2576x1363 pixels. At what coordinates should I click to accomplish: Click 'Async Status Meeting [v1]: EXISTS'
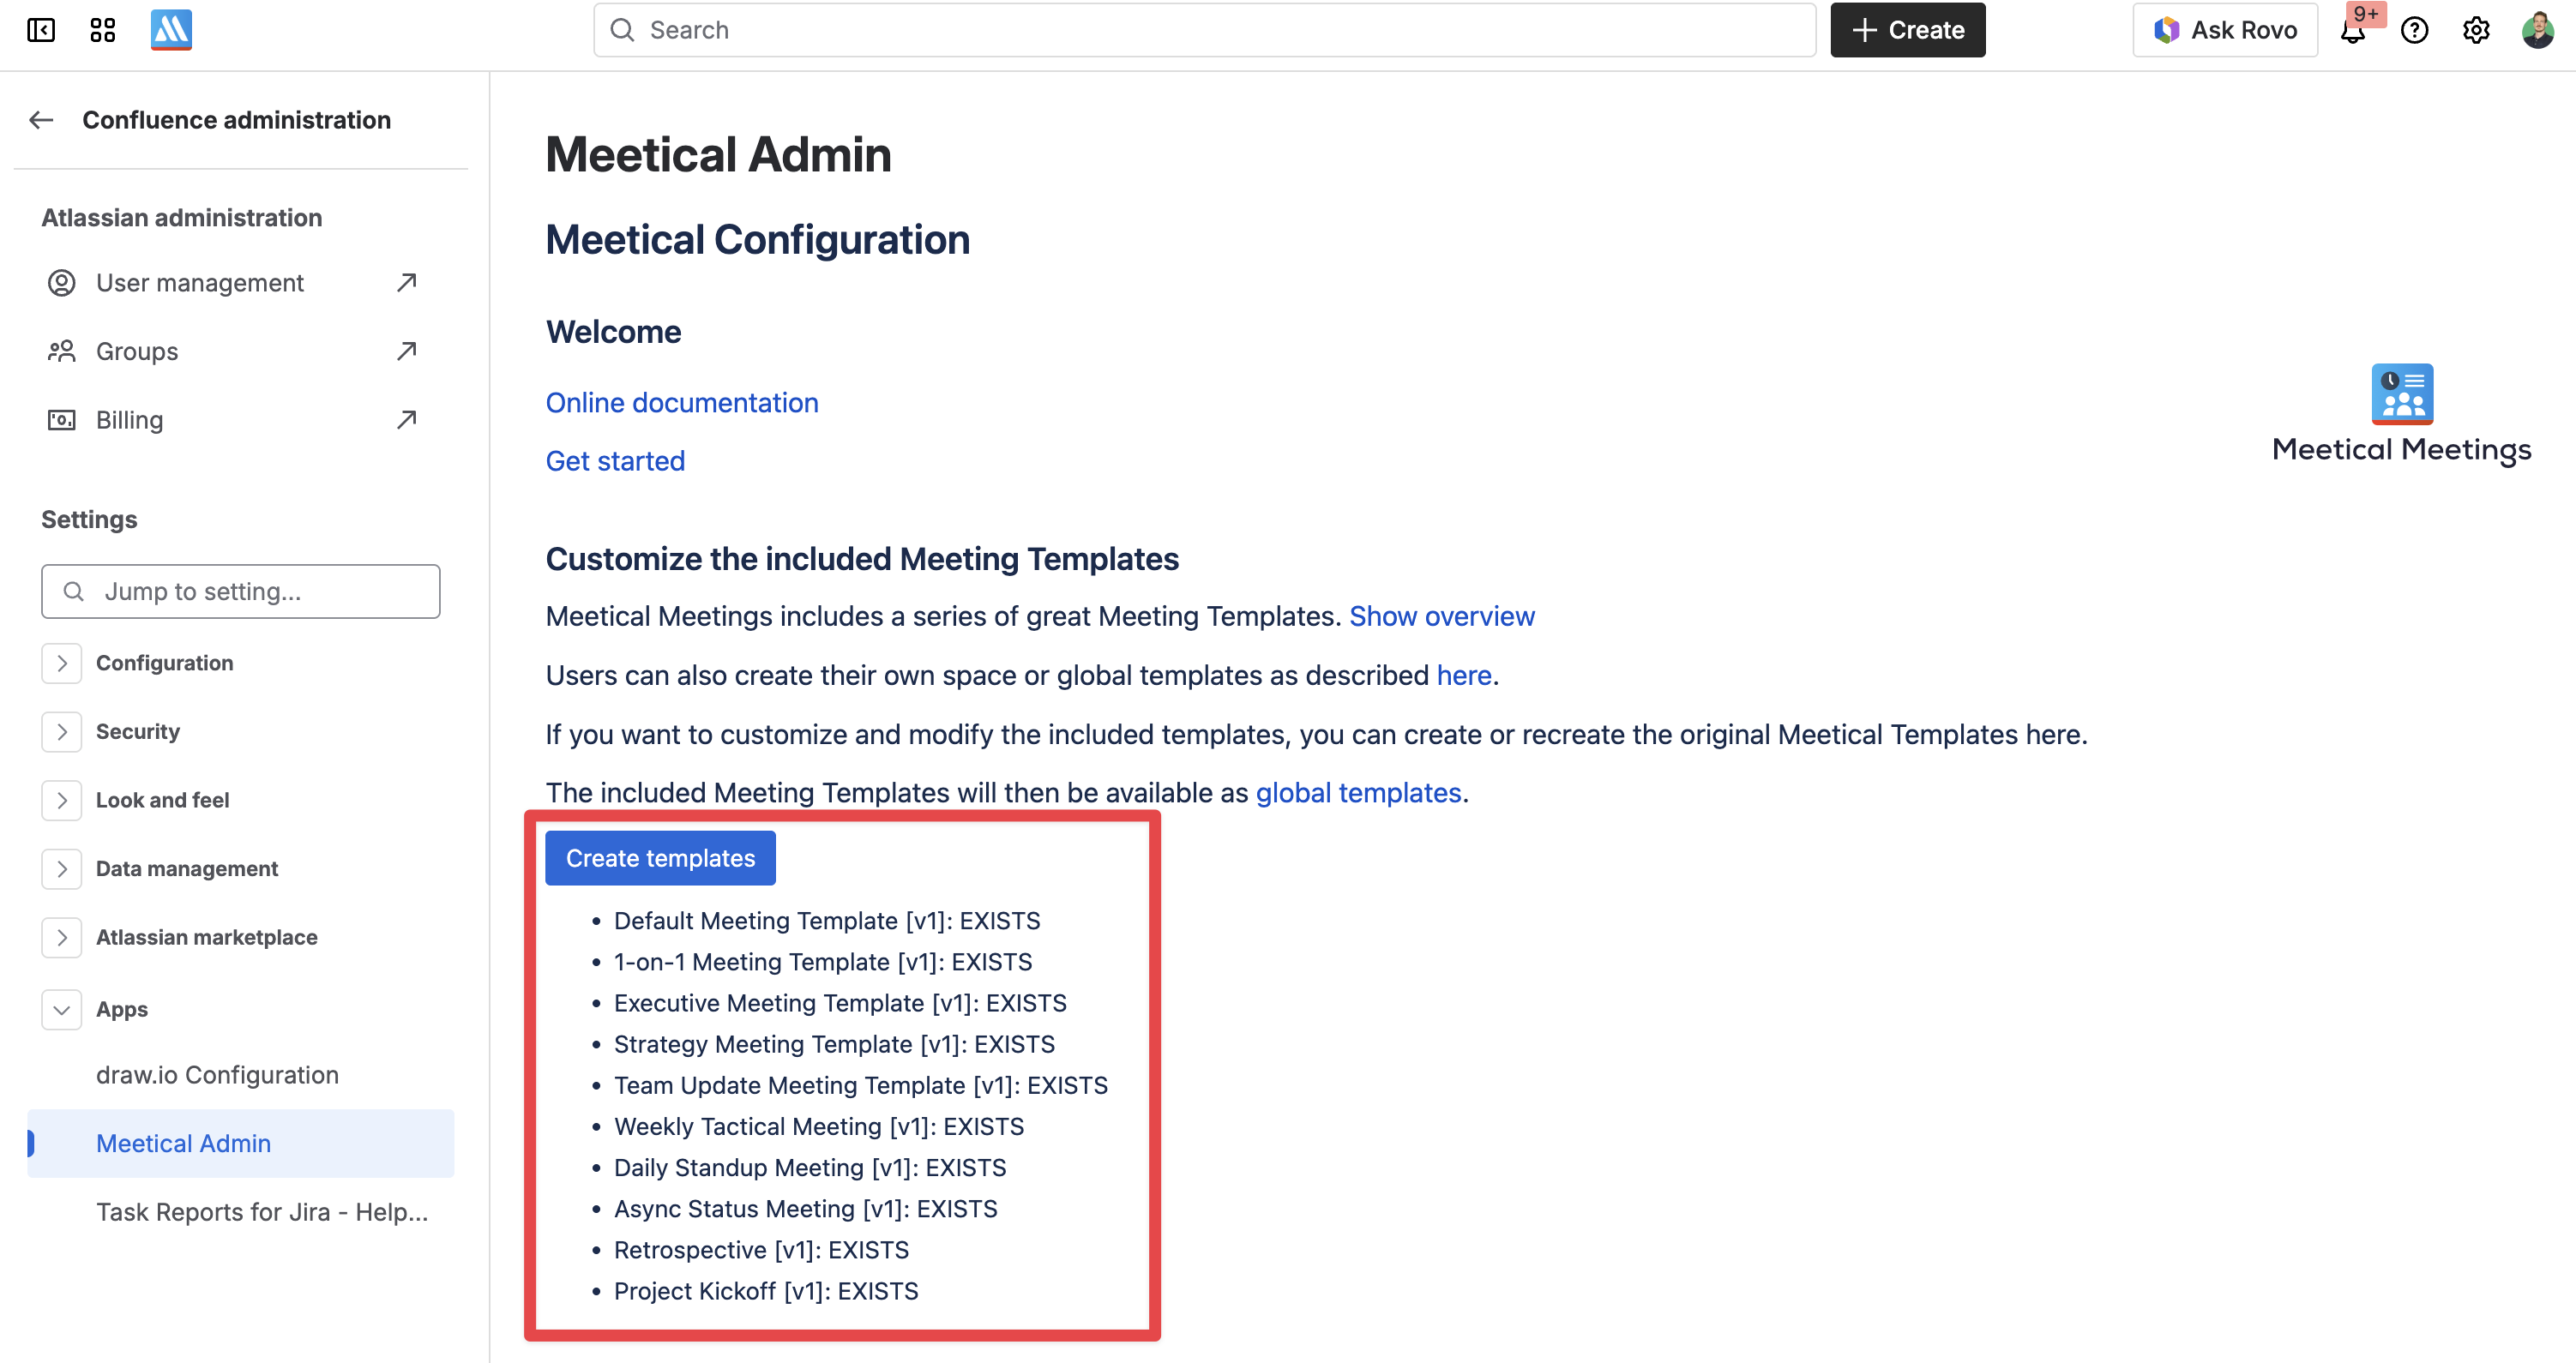806,1209
